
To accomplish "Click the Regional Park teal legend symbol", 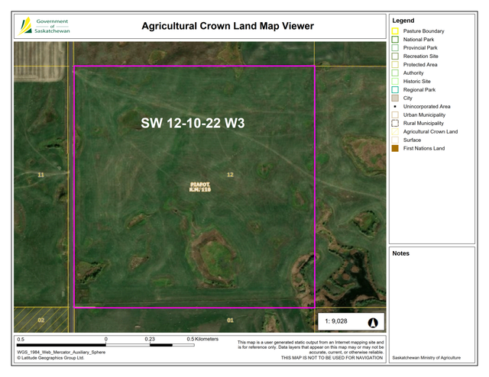I will (395, 90).
